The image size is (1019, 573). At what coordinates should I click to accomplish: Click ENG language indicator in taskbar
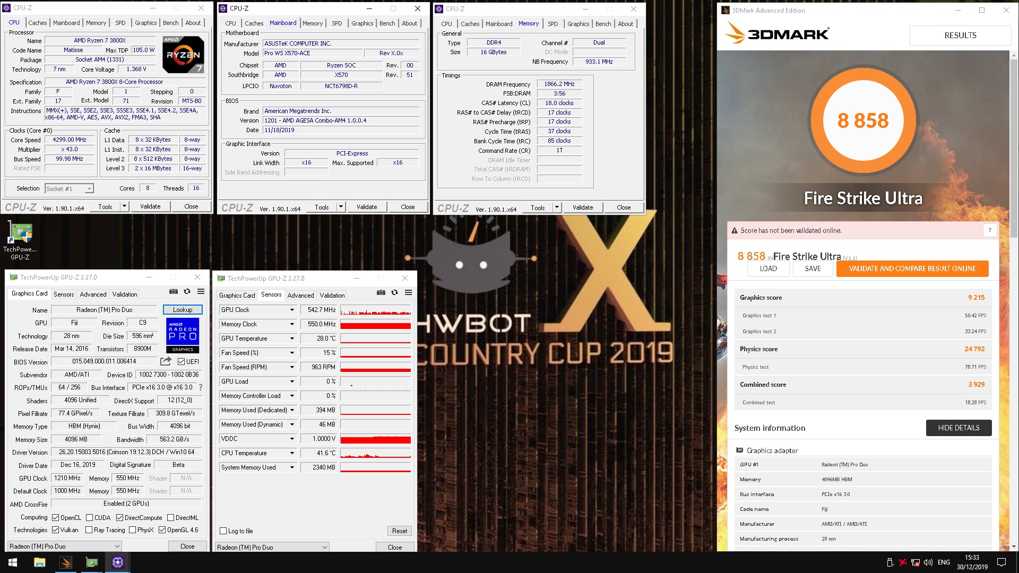click(944, 562)
